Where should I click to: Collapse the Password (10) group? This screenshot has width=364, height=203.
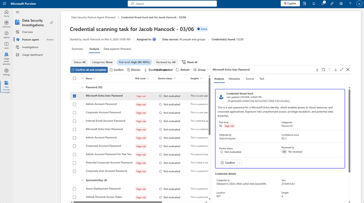82,87
